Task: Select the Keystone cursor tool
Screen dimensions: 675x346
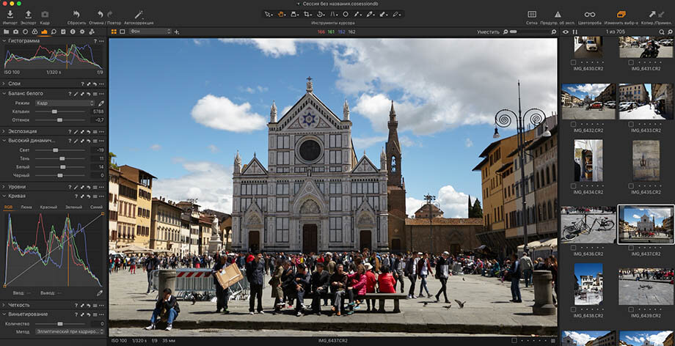Action: tap(333, 14)
